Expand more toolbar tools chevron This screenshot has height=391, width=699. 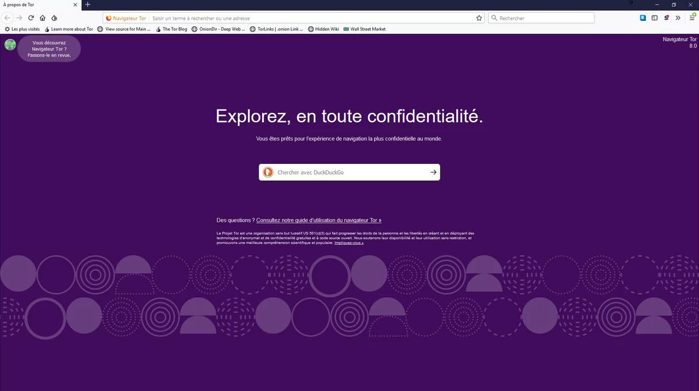678,18
